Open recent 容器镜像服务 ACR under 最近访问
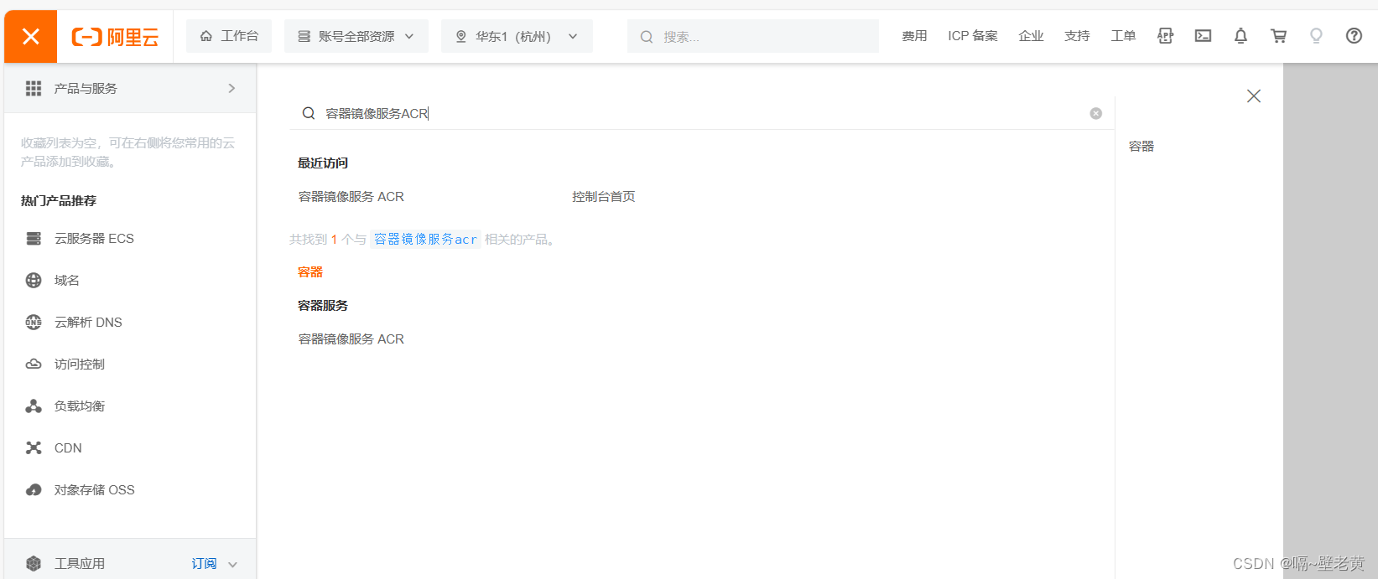This screenshot has width=1378, height=579. point(351,197)
